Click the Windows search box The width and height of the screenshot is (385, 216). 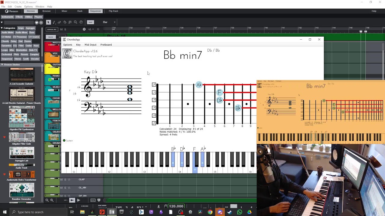[x=39, y=212]
